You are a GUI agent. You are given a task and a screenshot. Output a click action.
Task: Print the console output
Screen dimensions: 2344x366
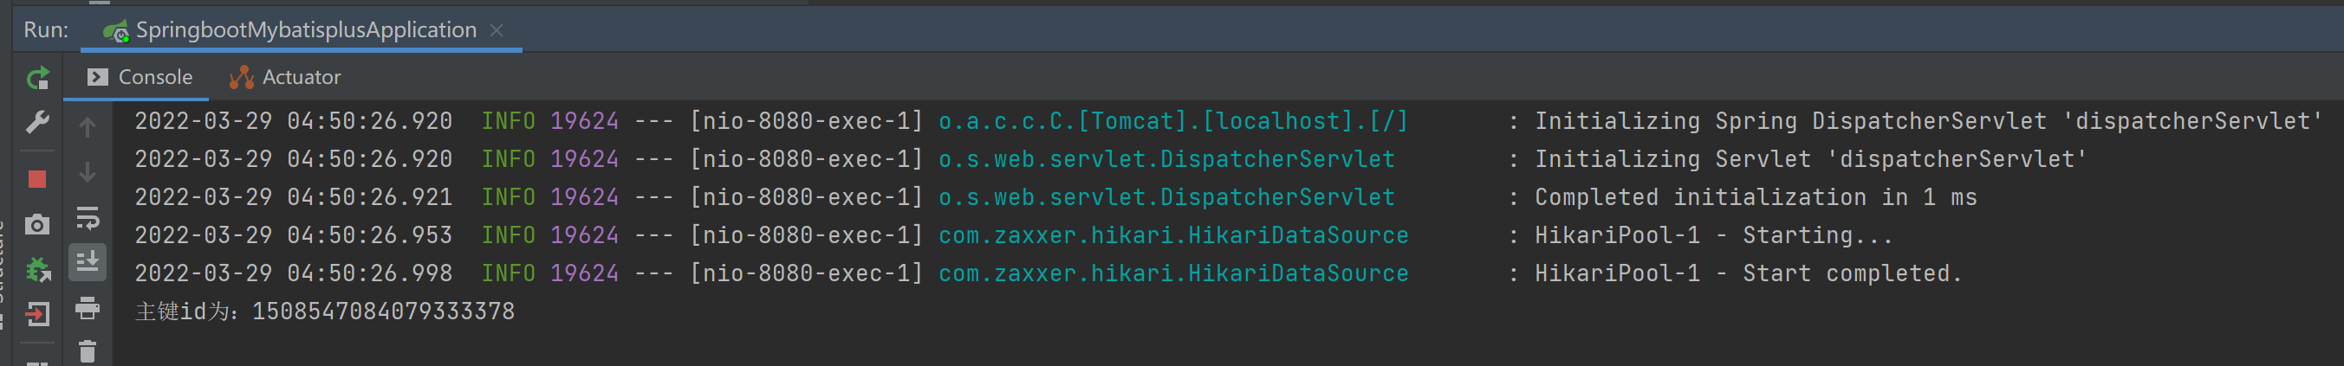click(88, 309)
